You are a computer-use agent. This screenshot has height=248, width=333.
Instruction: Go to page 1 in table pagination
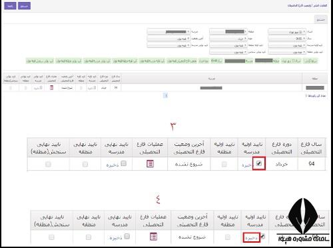[165, 95]
